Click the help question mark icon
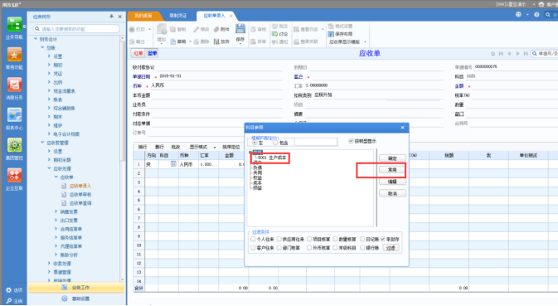Screen dimensions: 558x306 536,15
